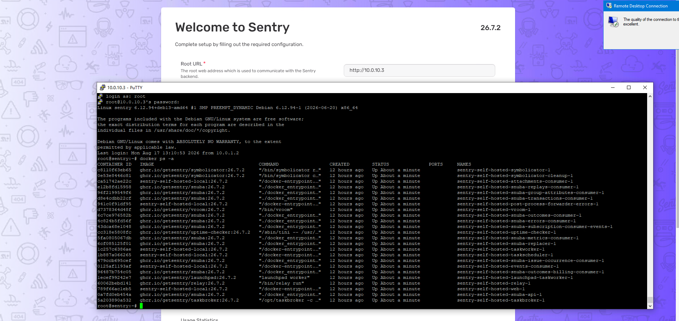The height and width of the screenshot is (321, 679).
Task: Click the PORTS column header
Action: [x=436, y=164]
